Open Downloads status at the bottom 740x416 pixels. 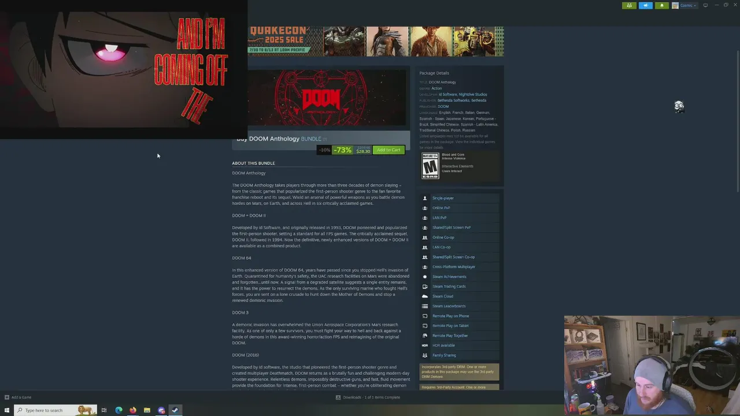[x=368, y=398]
